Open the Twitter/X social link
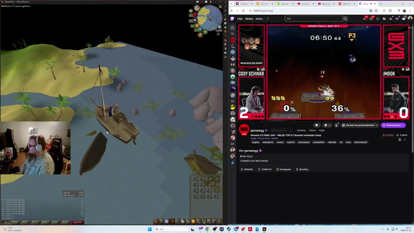The width and height of the screenshot is (414, 233). coord(264,169)
